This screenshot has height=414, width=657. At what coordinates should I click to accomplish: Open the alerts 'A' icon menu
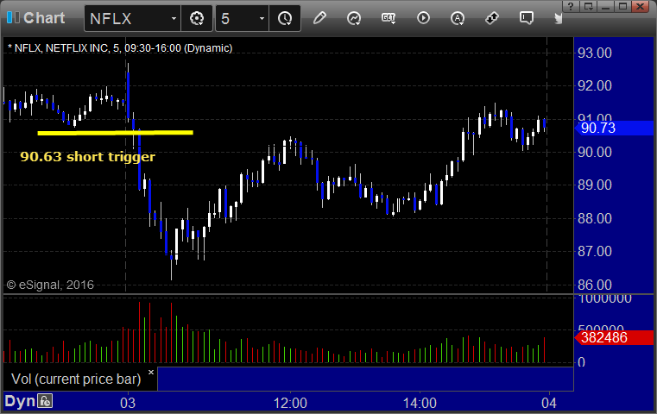[458, 18]
